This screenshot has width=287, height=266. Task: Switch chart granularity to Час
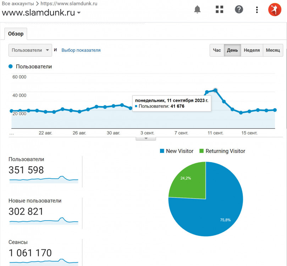(x=217, y=50)
